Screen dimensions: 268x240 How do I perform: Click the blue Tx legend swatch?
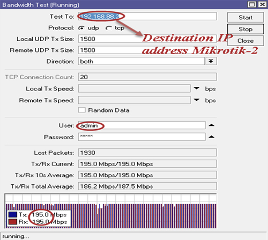13,214
